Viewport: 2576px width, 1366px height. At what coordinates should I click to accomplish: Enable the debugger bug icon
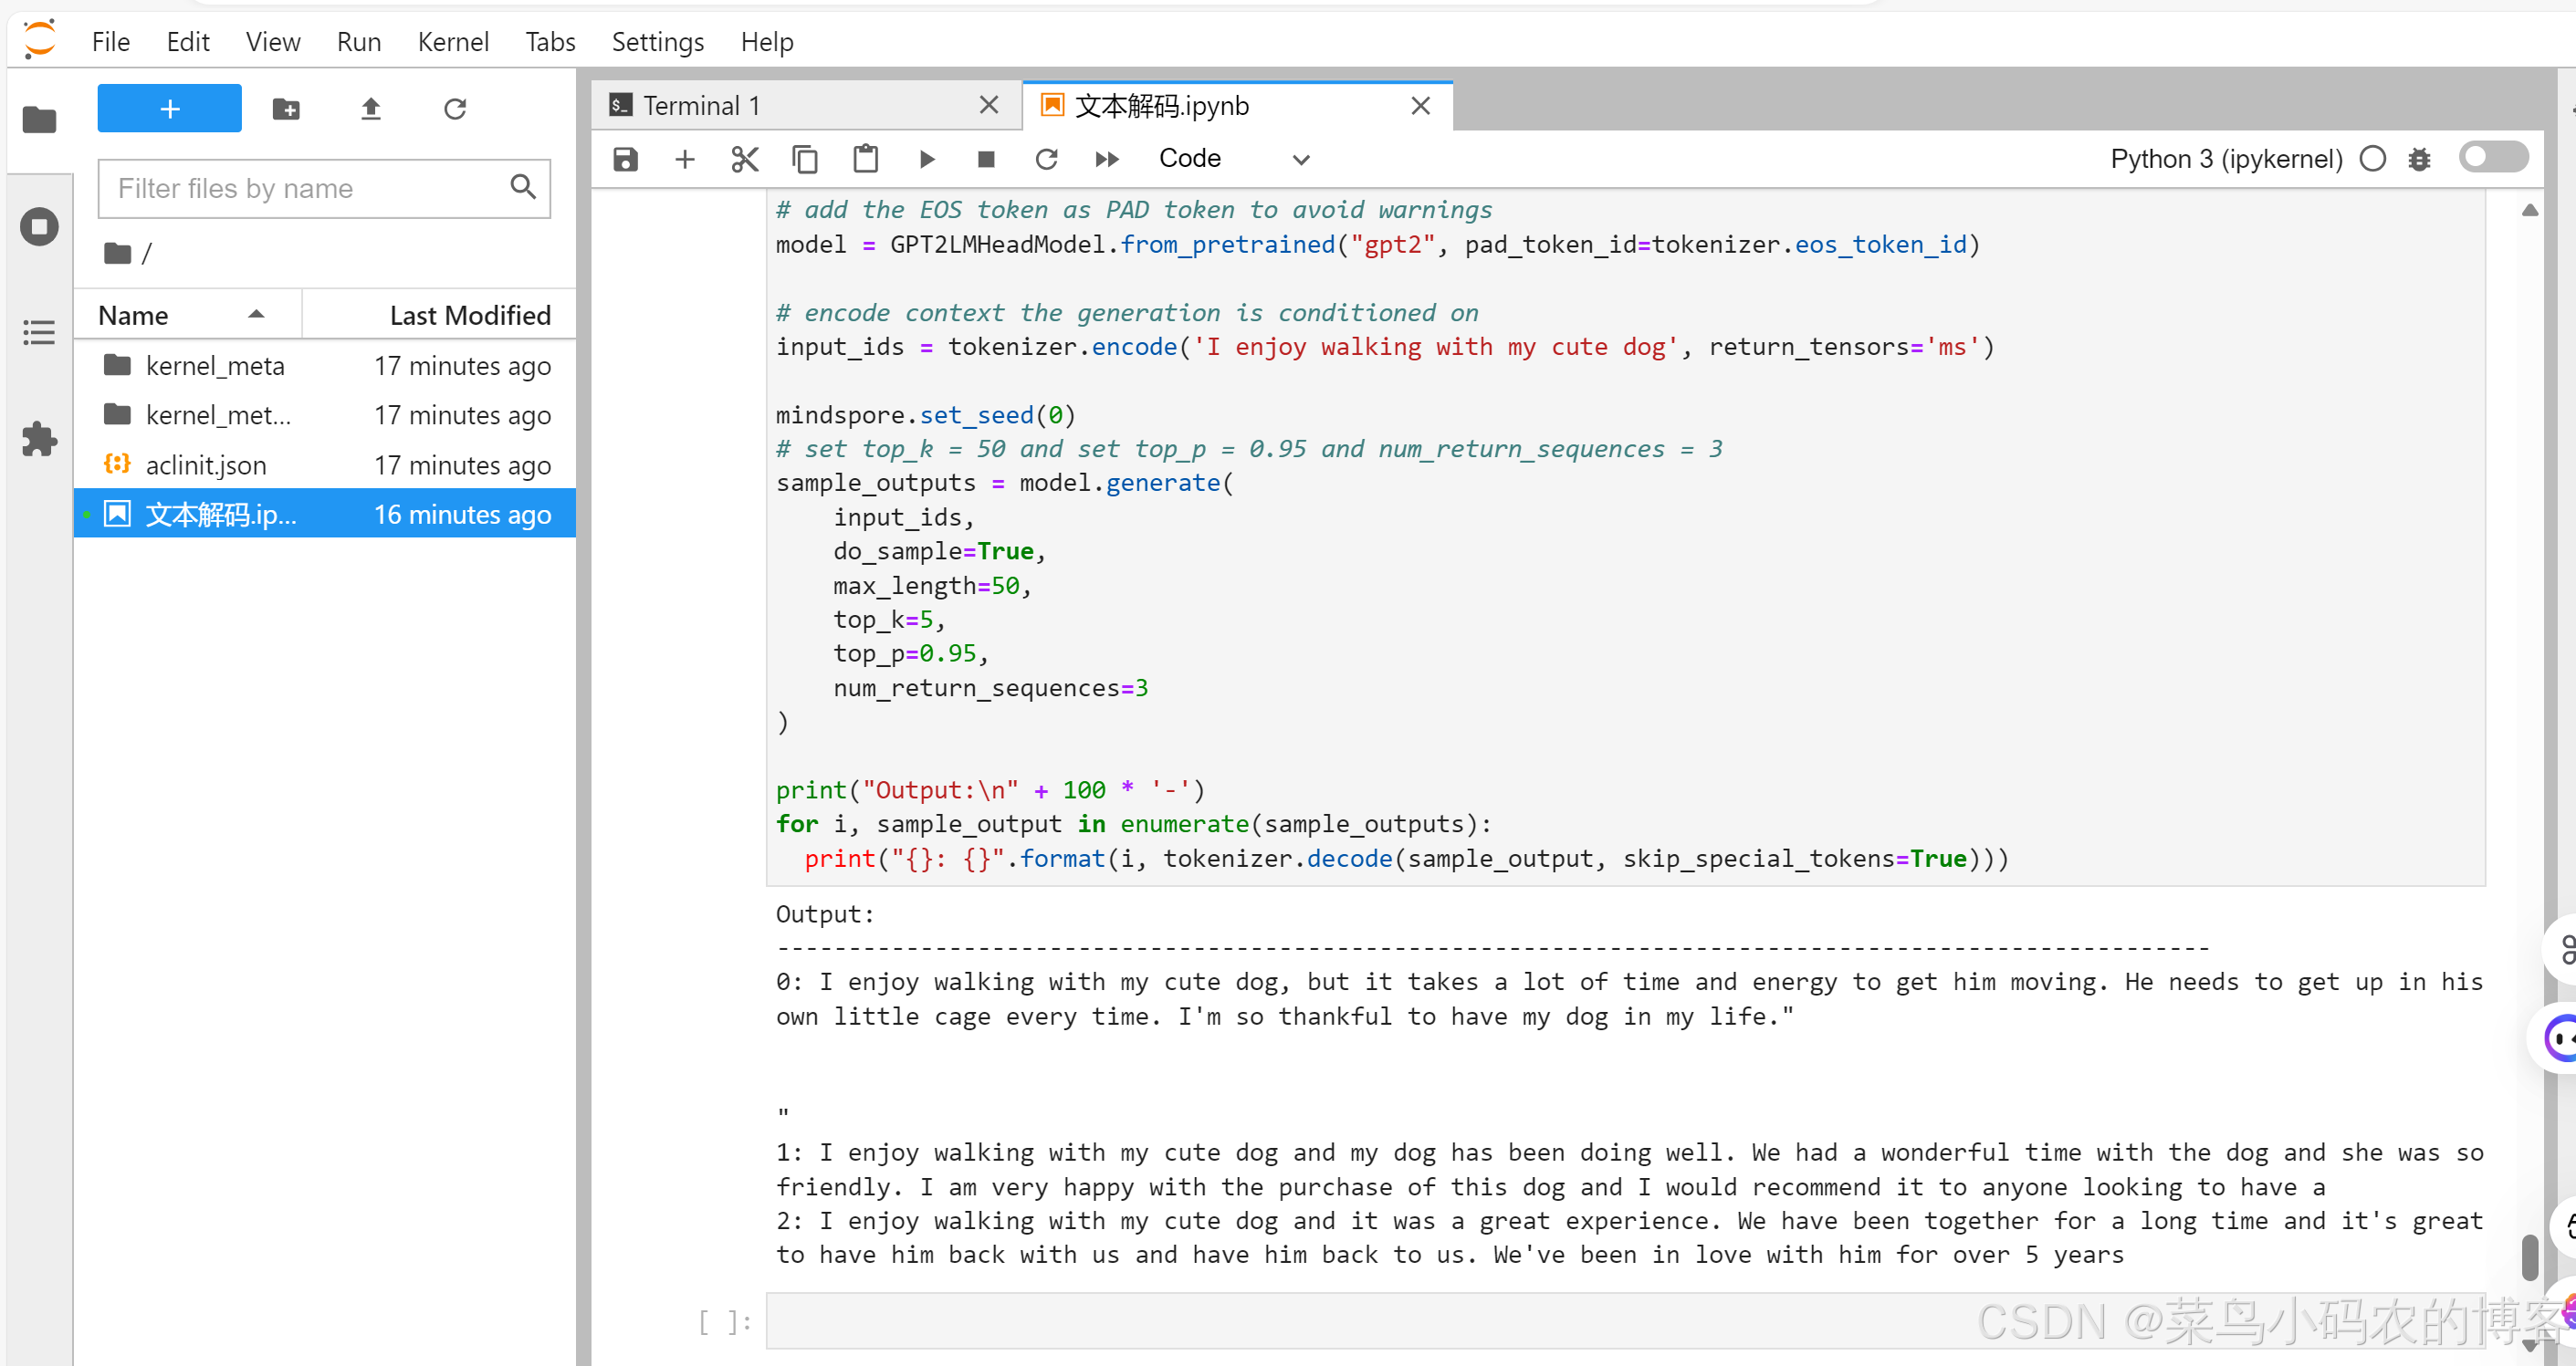pos(2420,159)
